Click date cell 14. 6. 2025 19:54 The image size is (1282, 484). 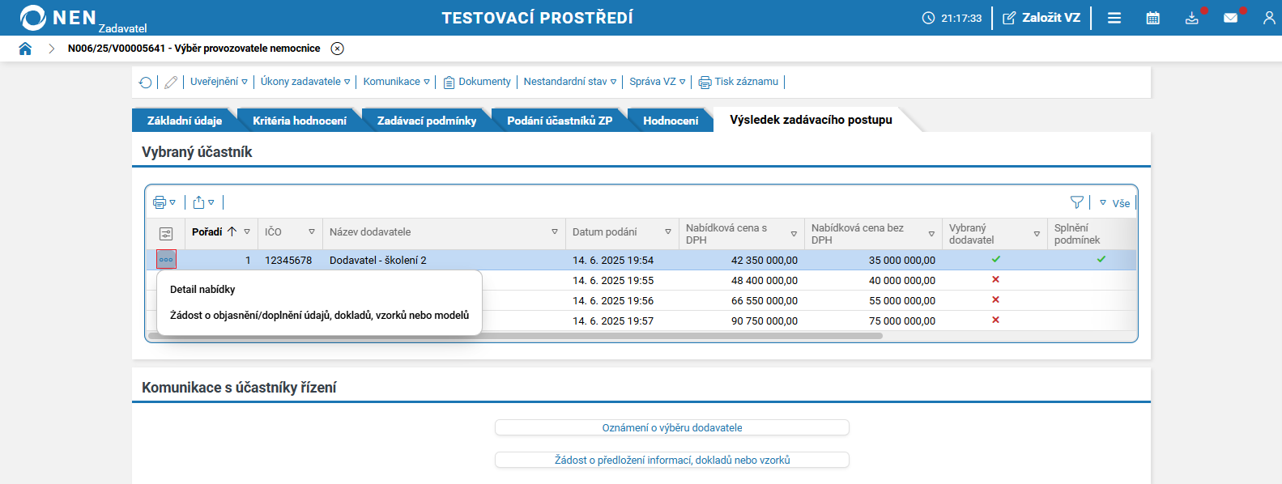[613, 261]
